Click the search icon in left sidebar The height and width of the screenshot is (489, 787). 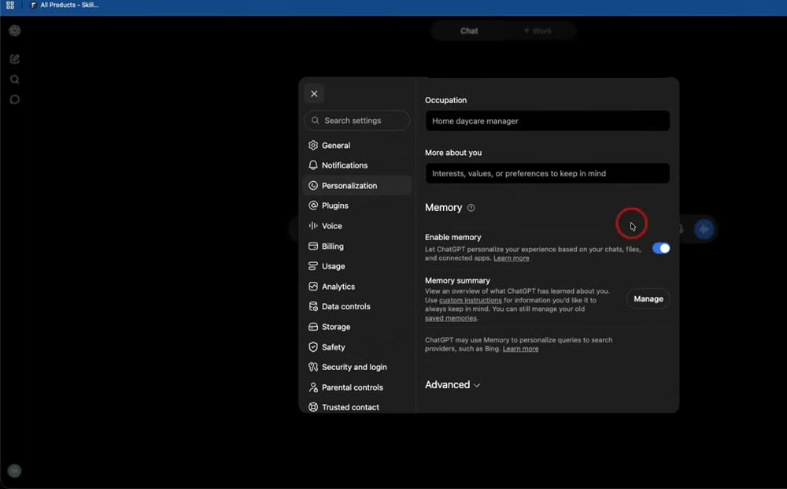tap(14, 80)
